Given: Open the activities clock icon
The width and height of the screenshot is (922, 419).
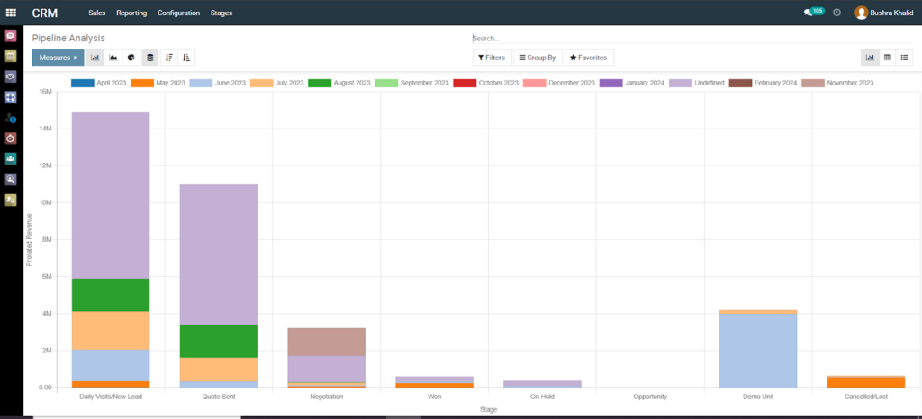Looking at the screenshot, I should coord(836,13).
